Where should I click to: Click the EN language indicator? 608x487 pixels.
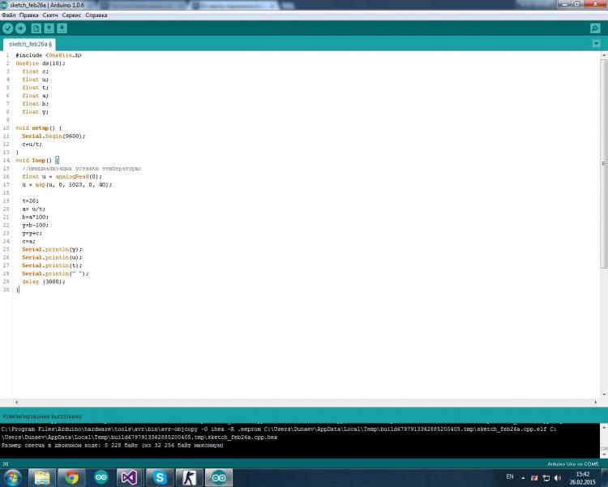tap(509, 476)
